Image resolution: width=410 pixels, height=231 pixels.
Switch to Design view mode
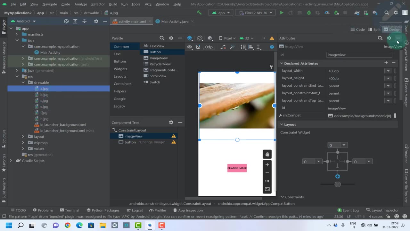(x=392, y=30)
